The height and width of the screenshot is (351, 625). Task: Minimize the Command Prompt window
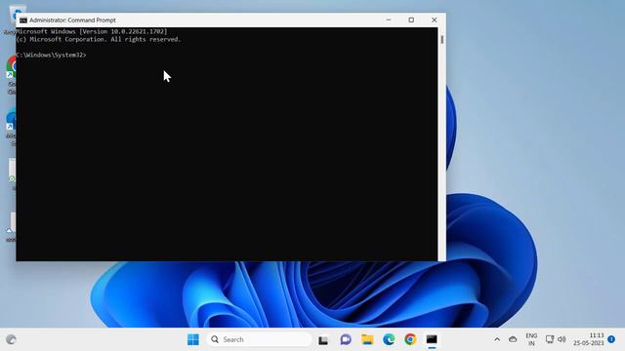(389, 19)
